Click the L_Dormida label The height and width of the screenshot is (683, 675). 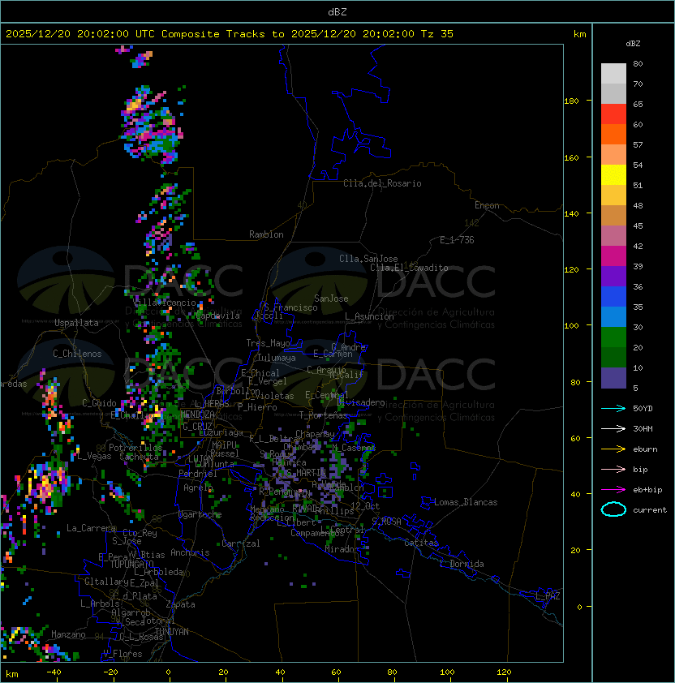pyautogui.click(x=462, y=564)
